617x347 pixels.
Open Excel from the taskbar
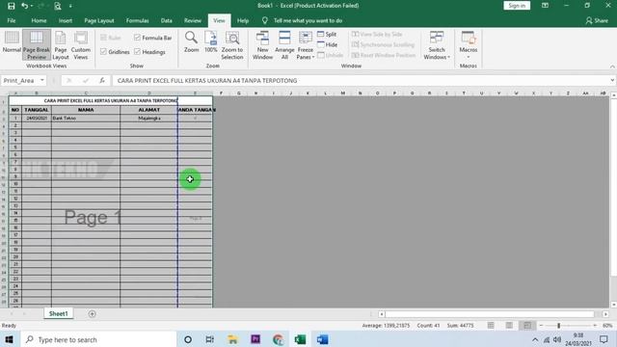coord(300,339)
